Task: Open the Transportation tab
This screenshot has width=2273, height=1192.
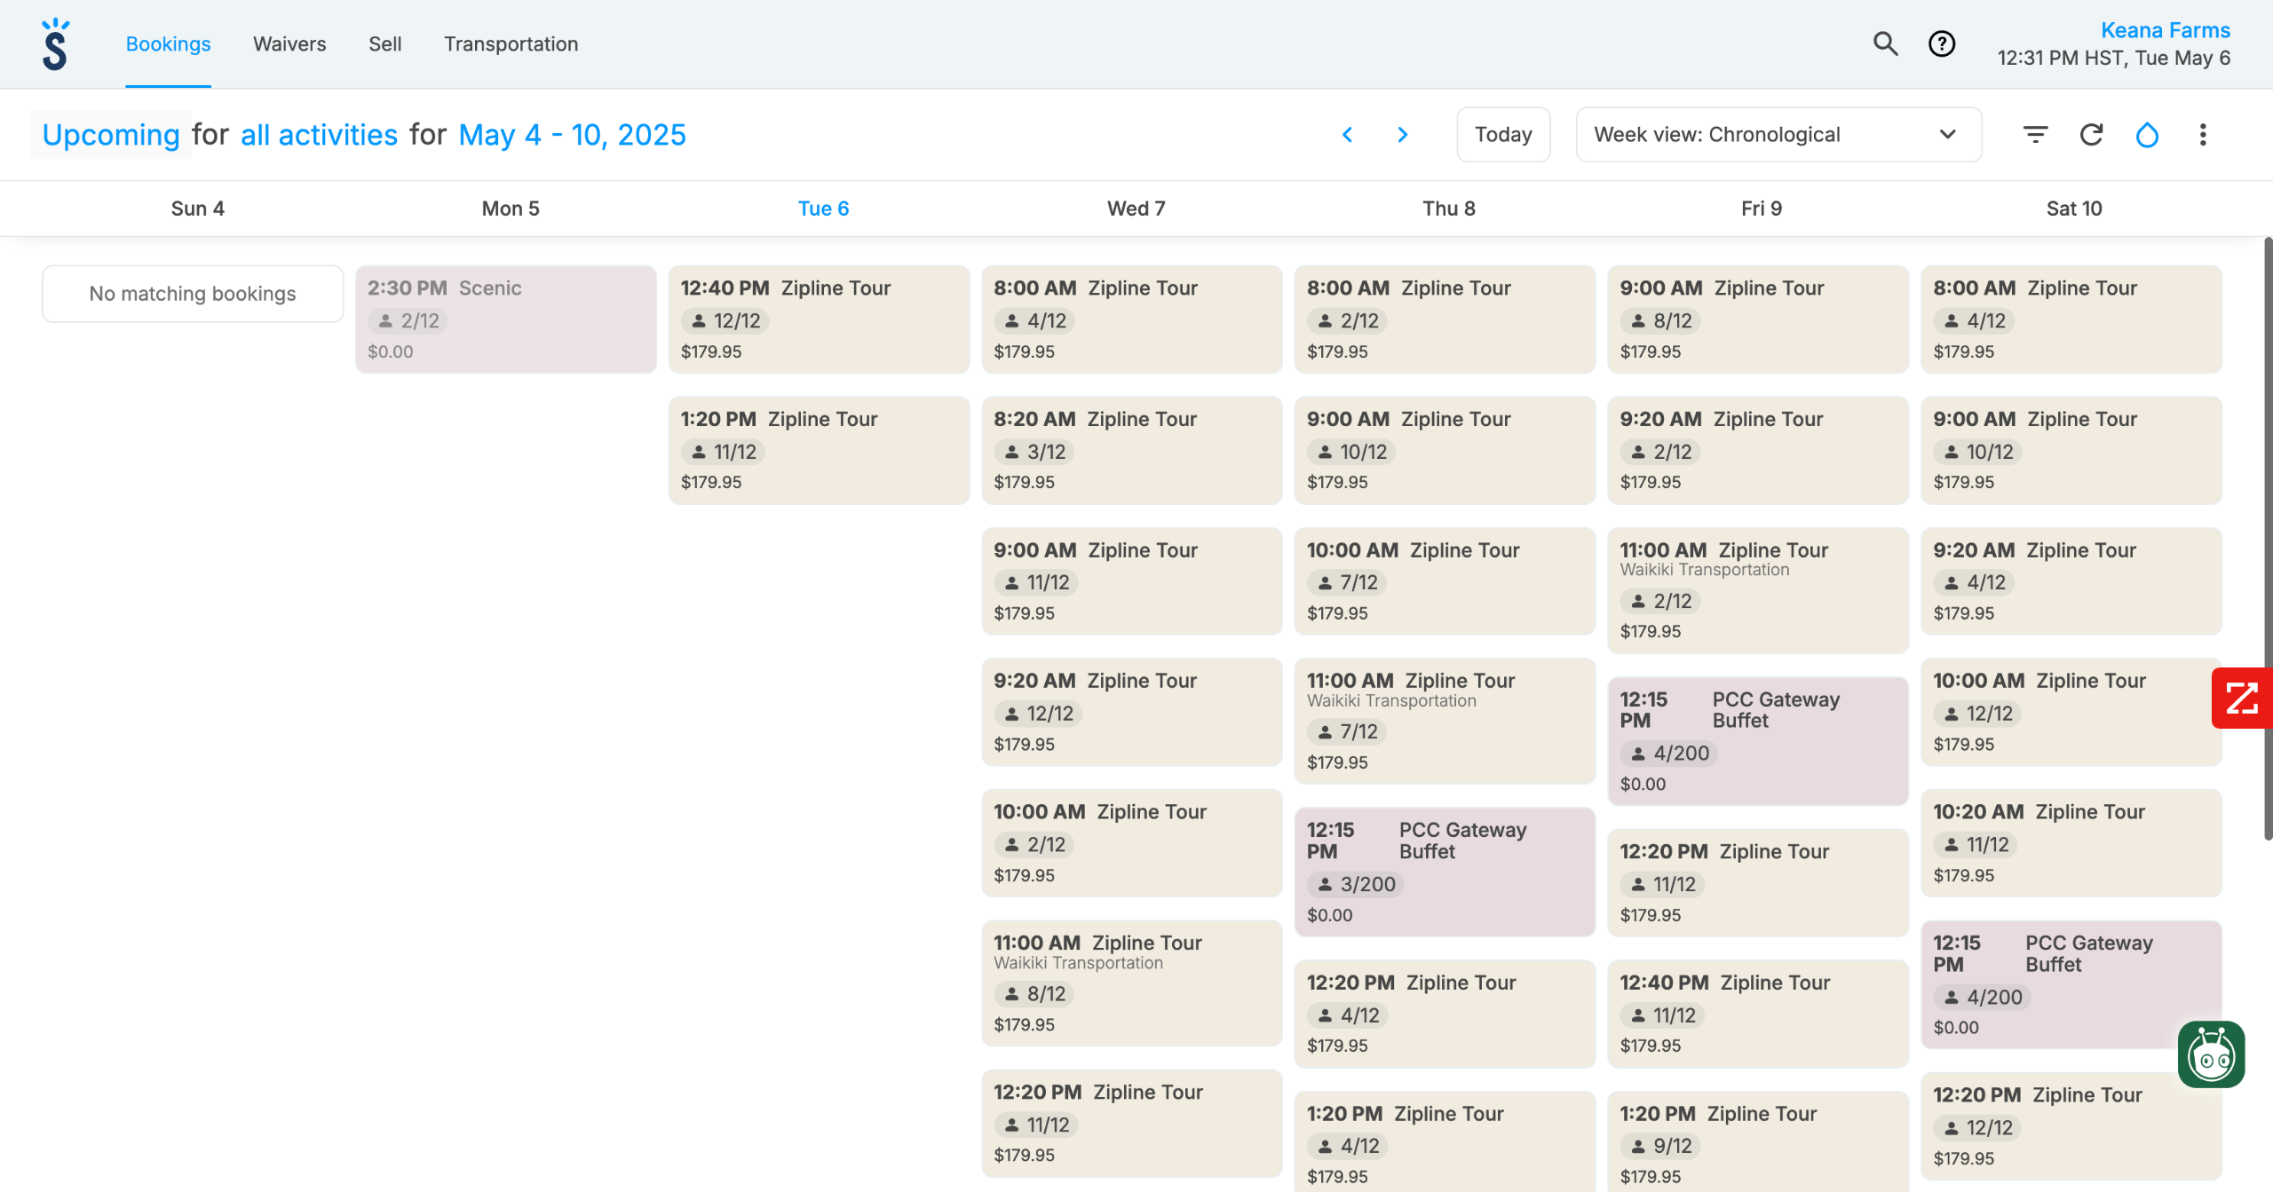Action: click(511, 44)
